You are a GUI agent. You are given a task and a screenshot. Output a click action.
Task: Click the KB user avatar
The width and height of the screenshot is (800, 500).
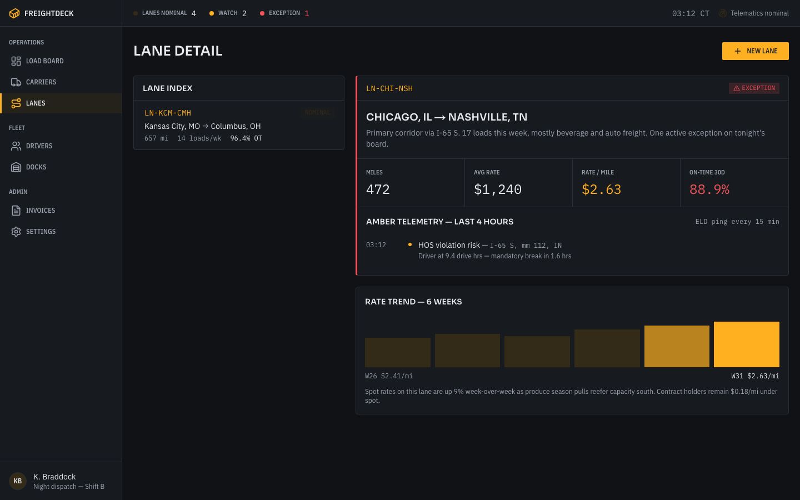coord(18,481)
